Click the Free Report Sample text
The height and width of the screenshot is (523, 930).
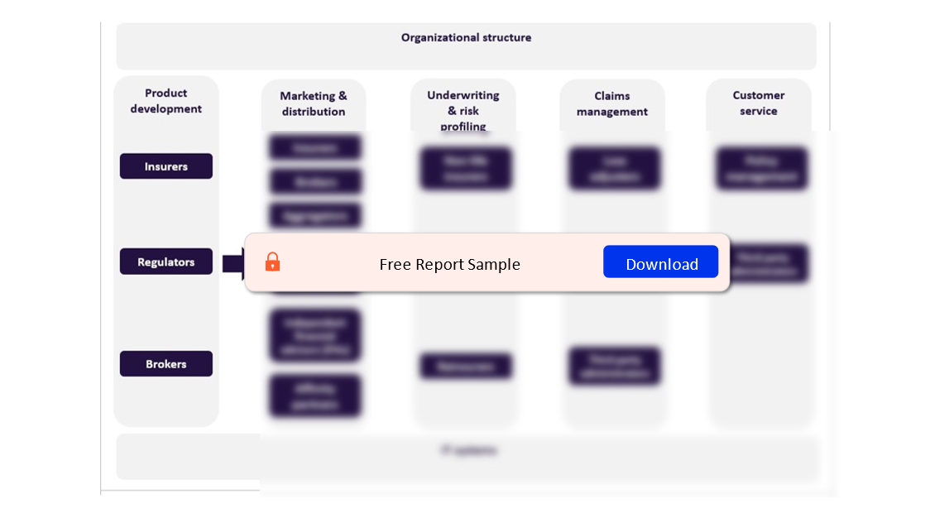tap(449, 264)
